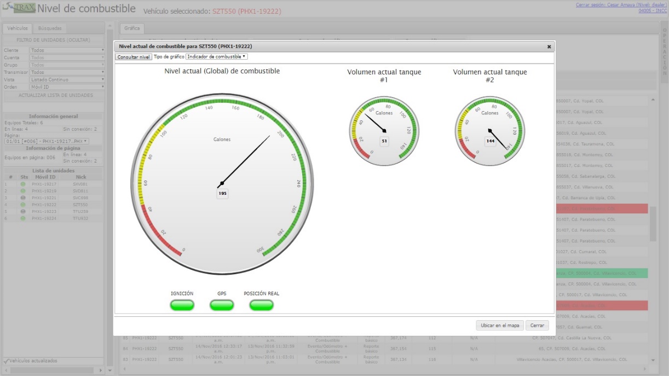Click the GPS indicator light
This screenshot has width=669, height=376.
tap(222, 305)
